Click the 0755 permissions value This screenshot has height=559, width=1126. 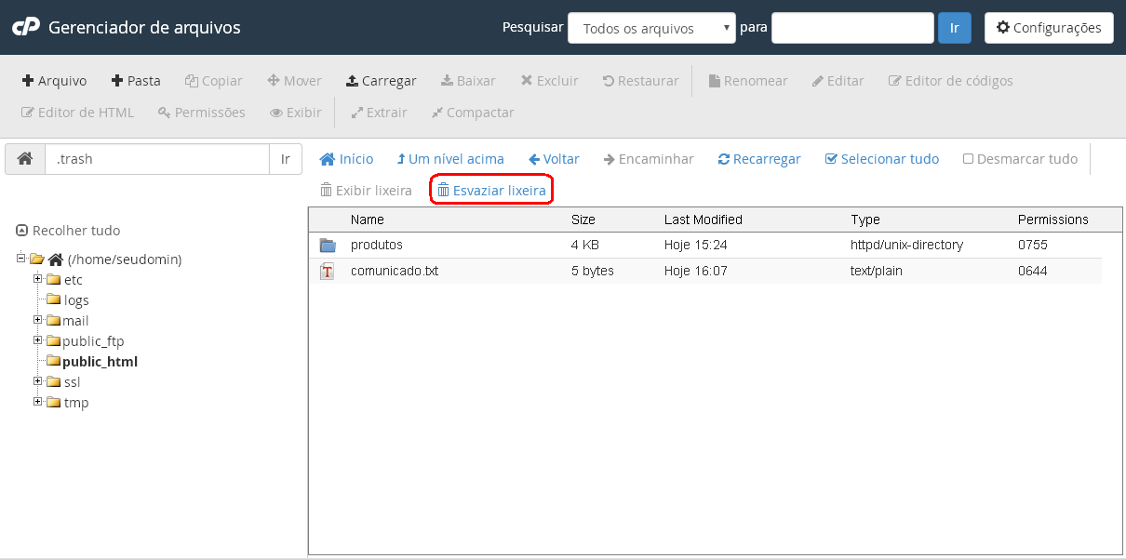(1033, 246)
